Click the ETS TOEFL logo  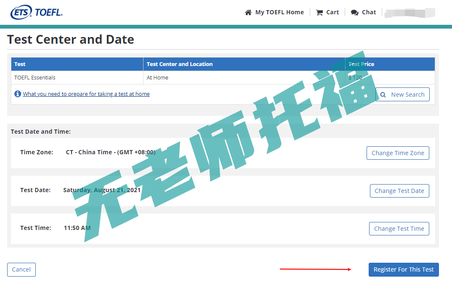(36, 12)
